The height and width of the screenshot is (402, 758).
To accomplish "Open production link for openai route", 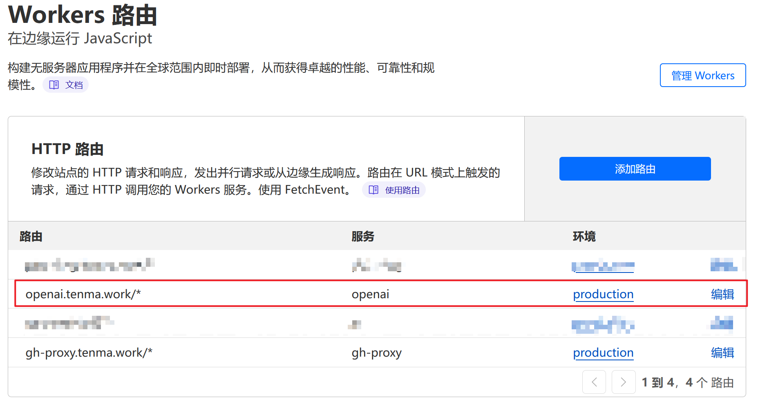I will pos(603,294).
